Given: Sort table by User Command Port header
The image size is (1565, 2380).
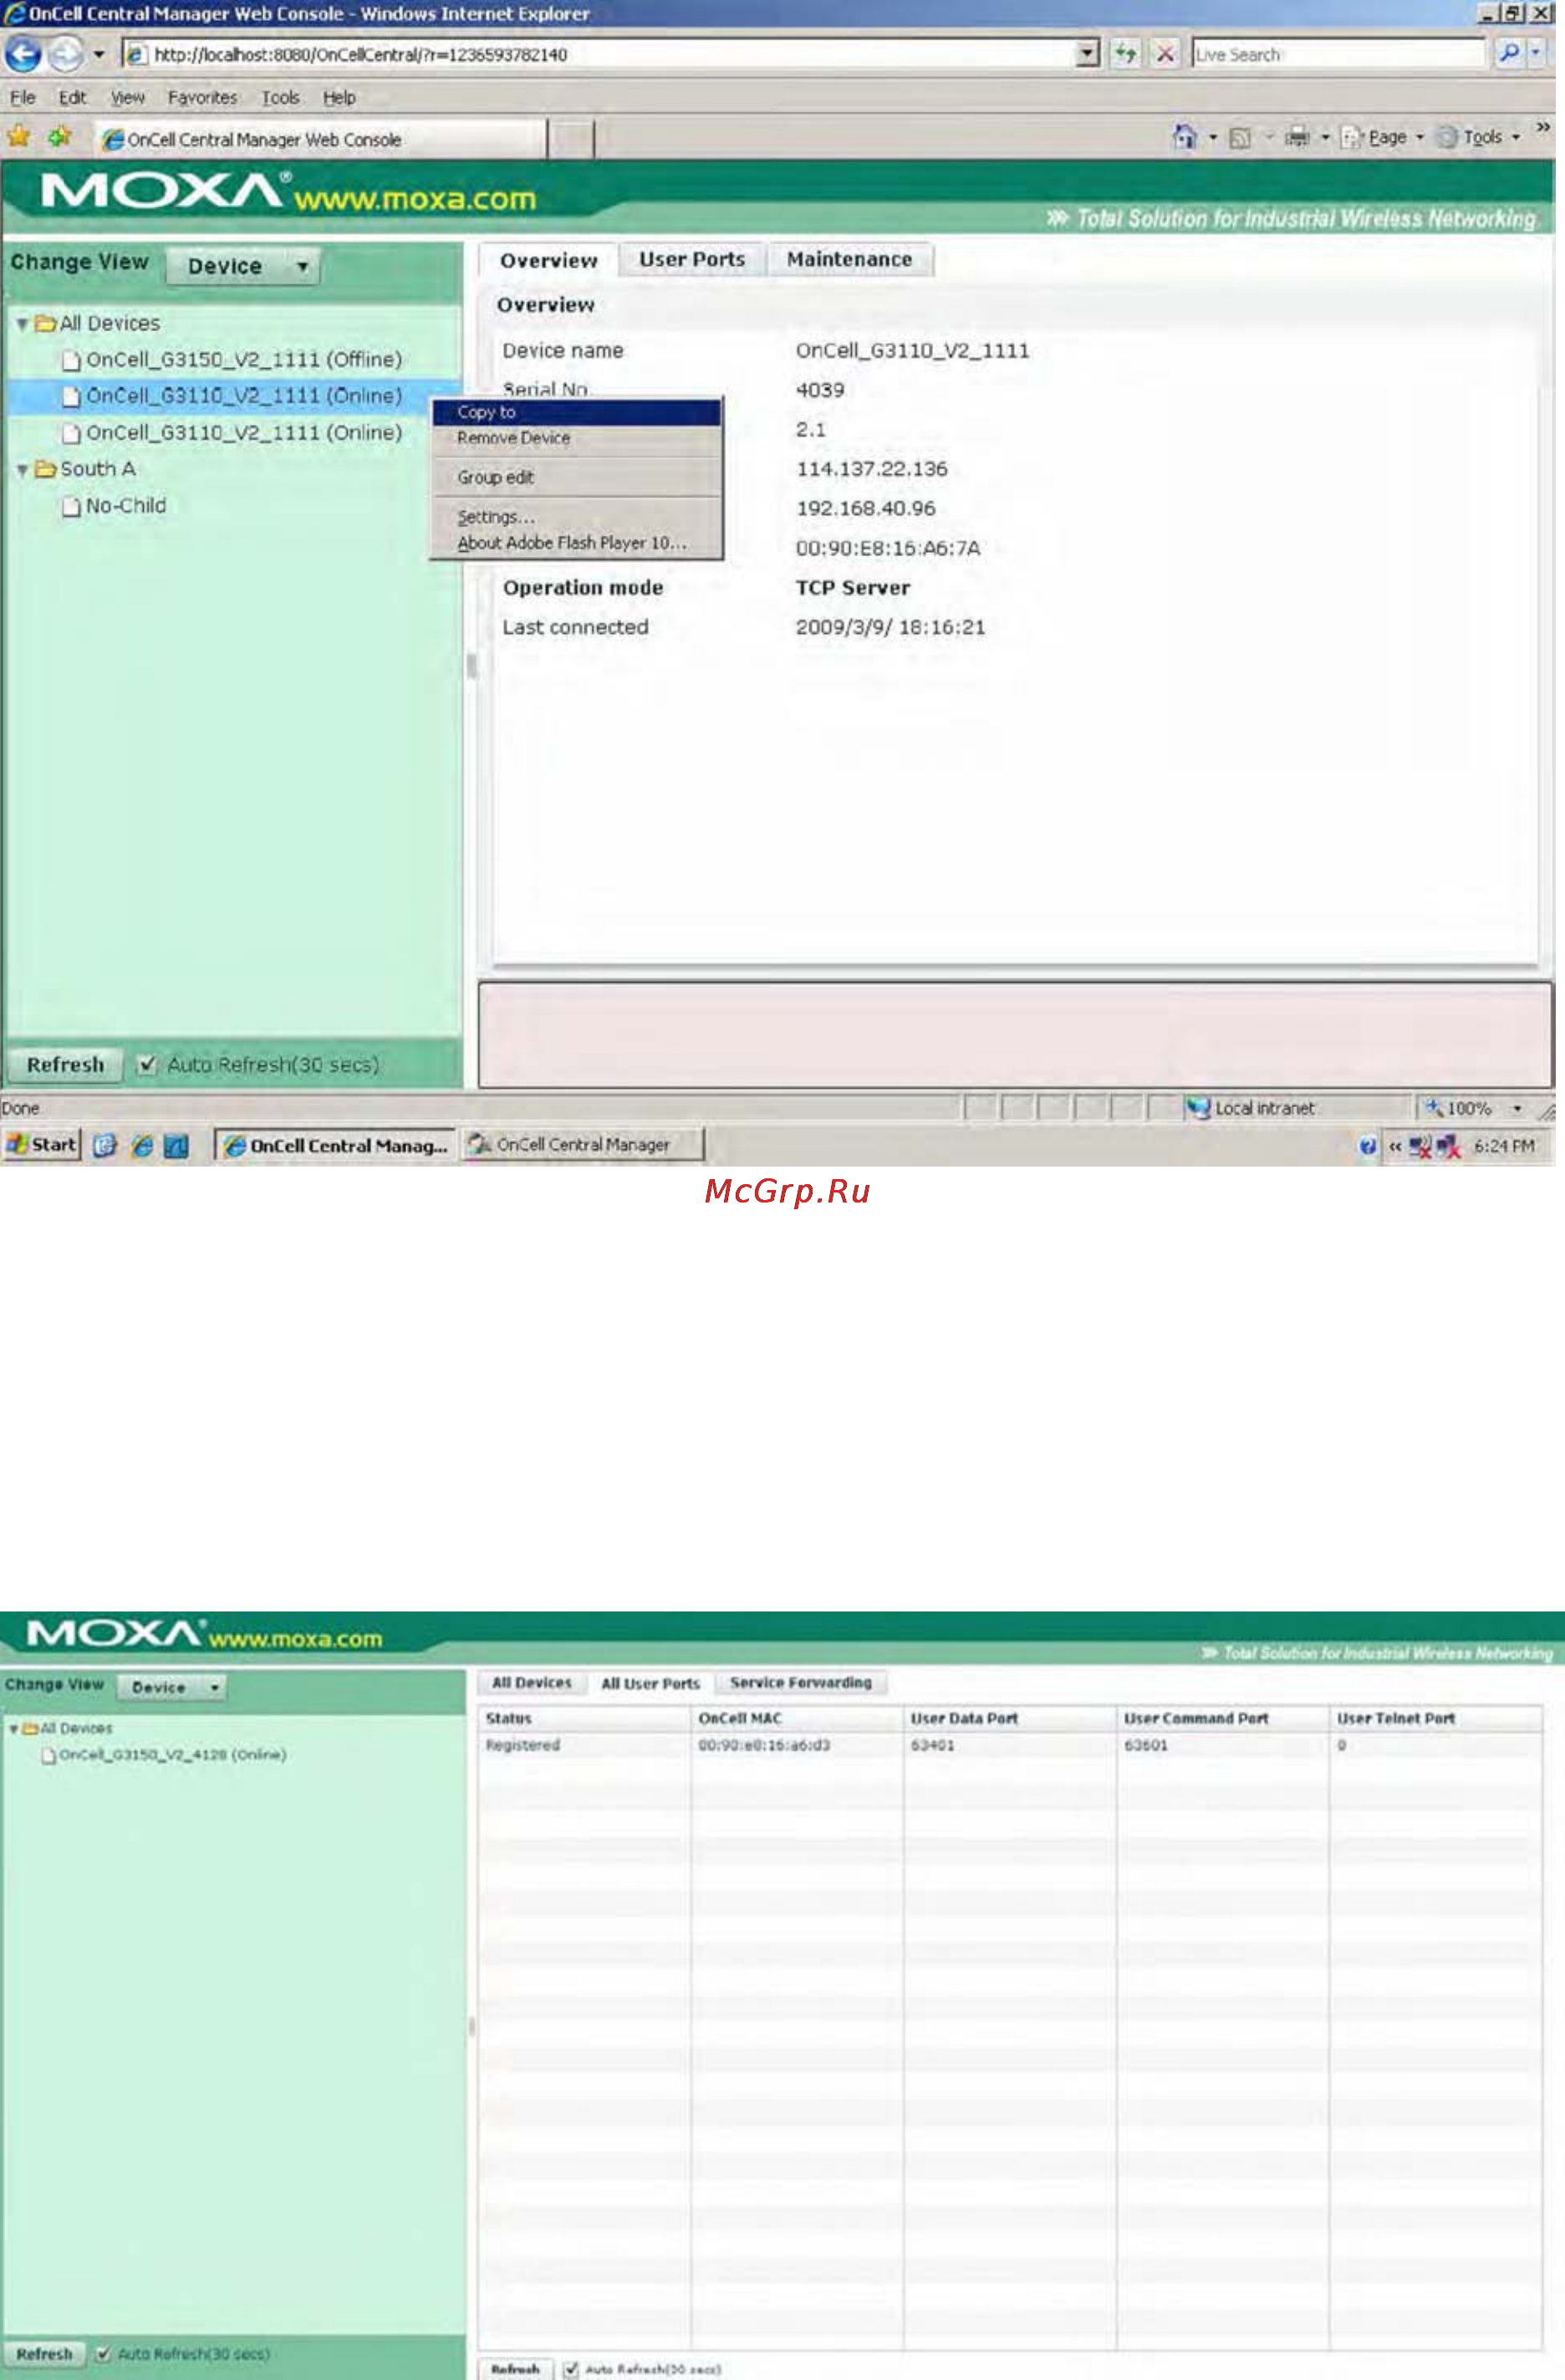Looking at the screenshot, I should pos(1223,1718).
